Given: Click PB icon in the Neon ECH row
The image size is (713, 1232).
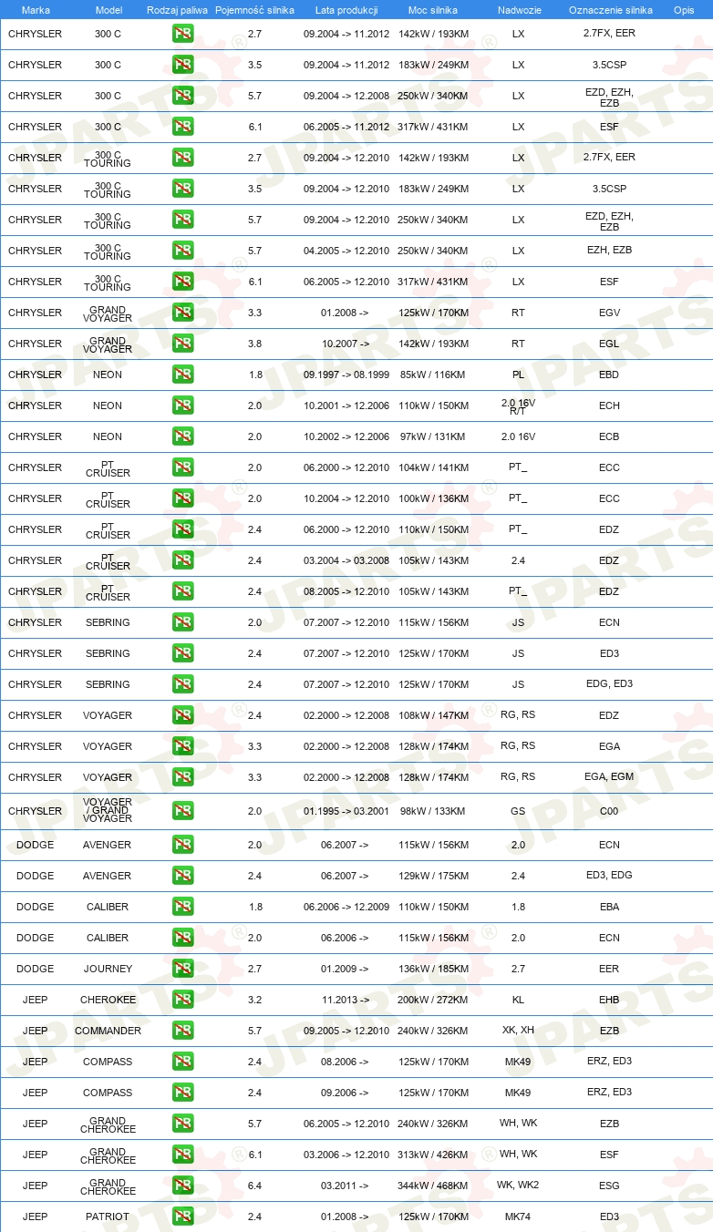Looking at the screenshot, I should pos(182,406).
